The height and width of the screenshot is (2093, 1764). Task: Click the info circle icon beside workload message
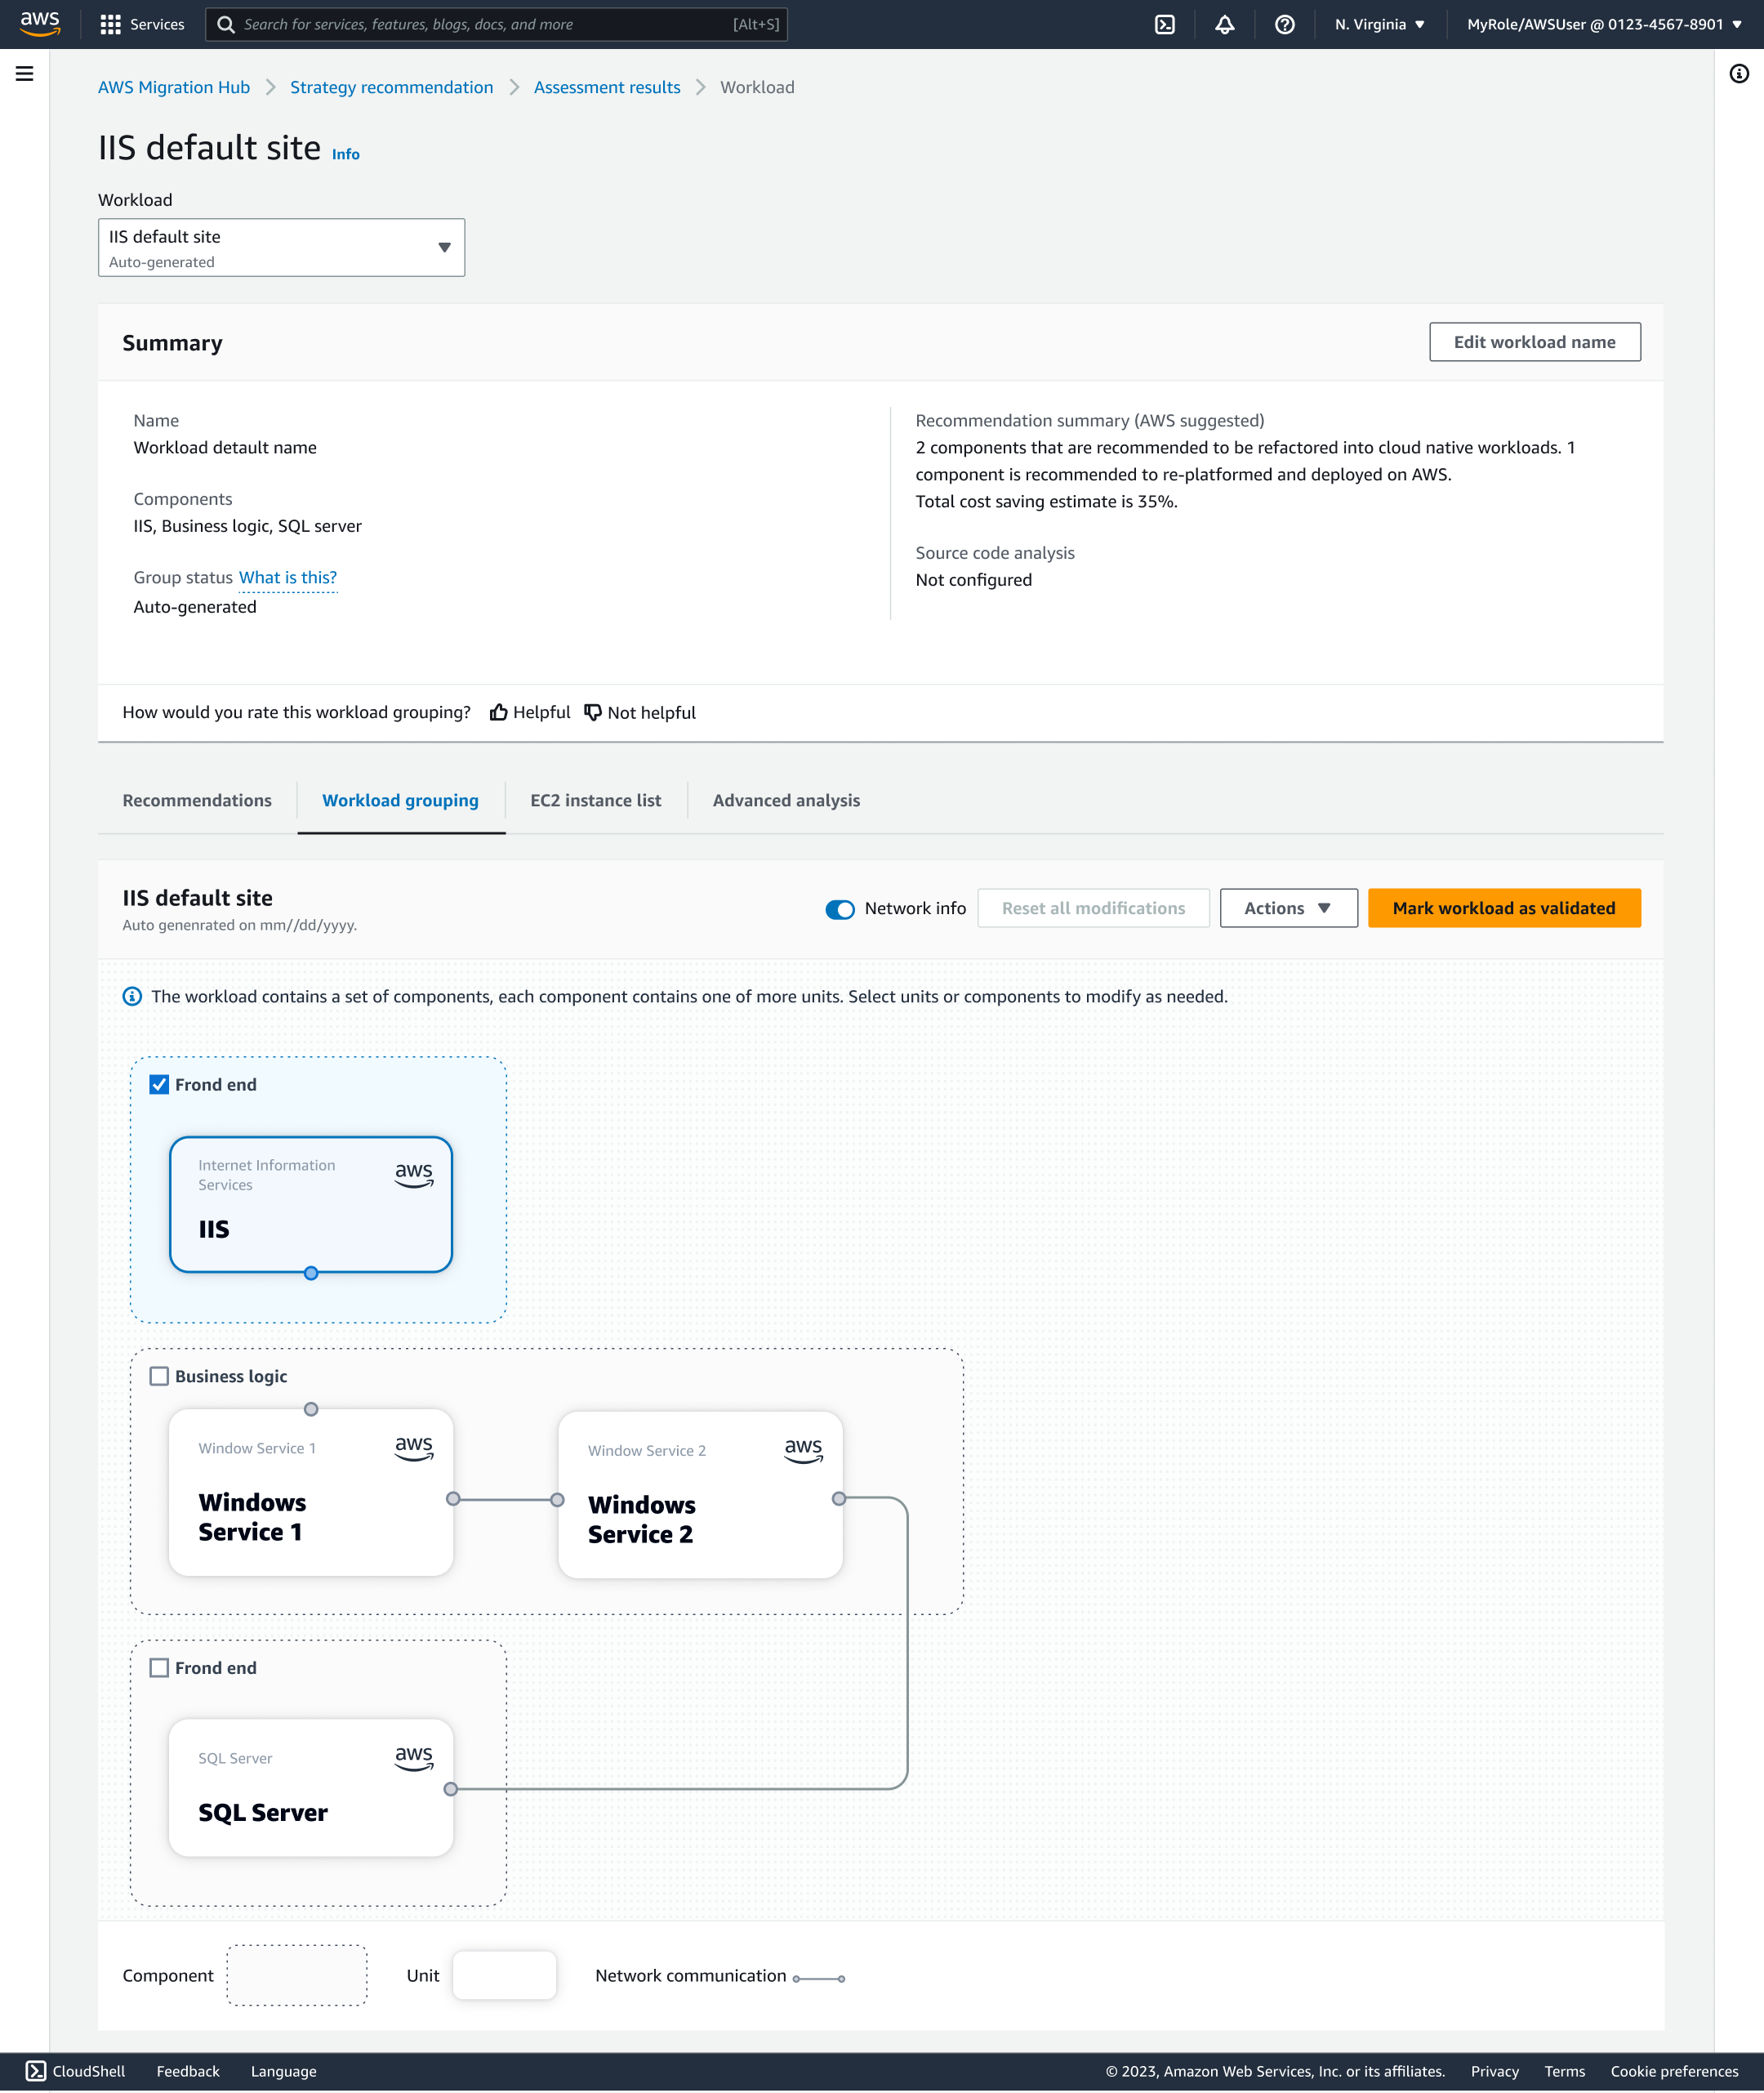click(132, 997)
